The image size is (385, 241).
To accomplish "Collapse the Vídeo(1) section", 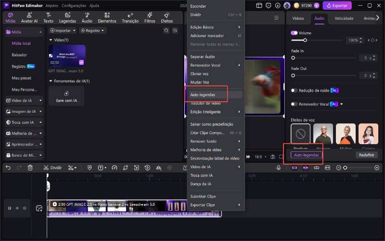I will (51, 40).
